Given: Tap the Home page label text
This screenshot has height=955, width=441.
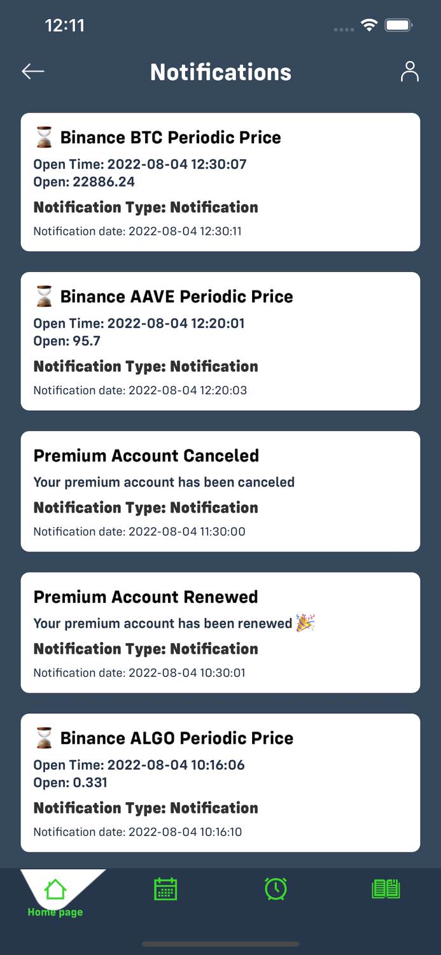Looking at the screenshot, I should 55,912.
